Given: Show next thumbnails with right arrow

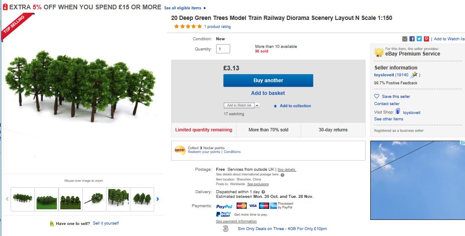Looking at the screenshot, I should (158, 199).
